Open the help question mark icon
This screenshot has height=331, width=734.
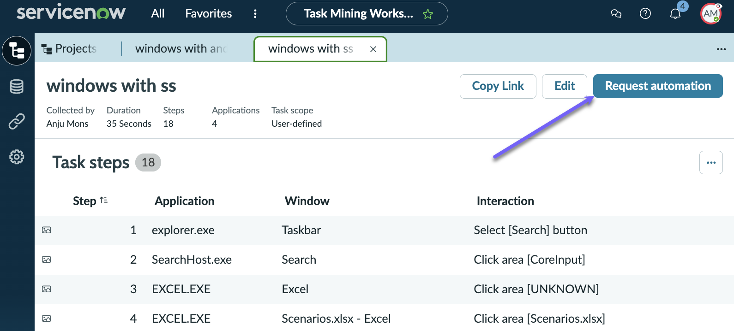[x=645, y=13]
